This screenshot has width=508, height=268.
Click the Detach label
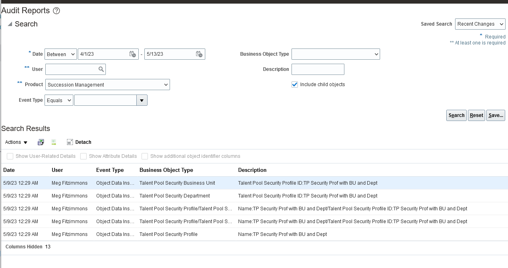pos(83,142)
